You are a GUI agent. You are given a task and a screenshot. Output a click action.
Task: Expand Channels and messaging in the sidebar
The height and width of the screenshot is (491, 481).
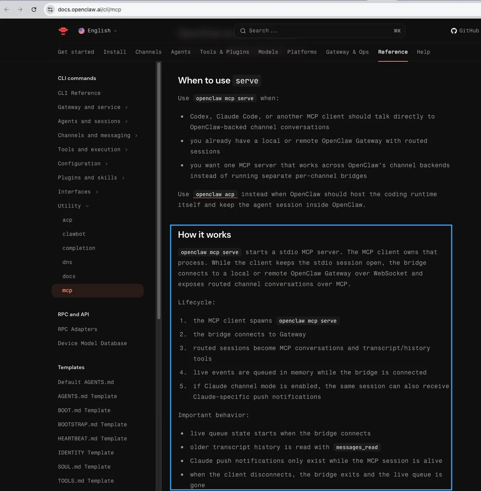tap(94, 135)
